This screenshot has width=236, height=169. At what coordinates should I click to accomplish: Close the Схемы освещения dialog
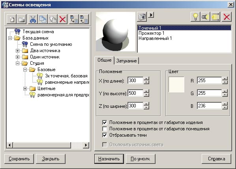pos(230,5)
